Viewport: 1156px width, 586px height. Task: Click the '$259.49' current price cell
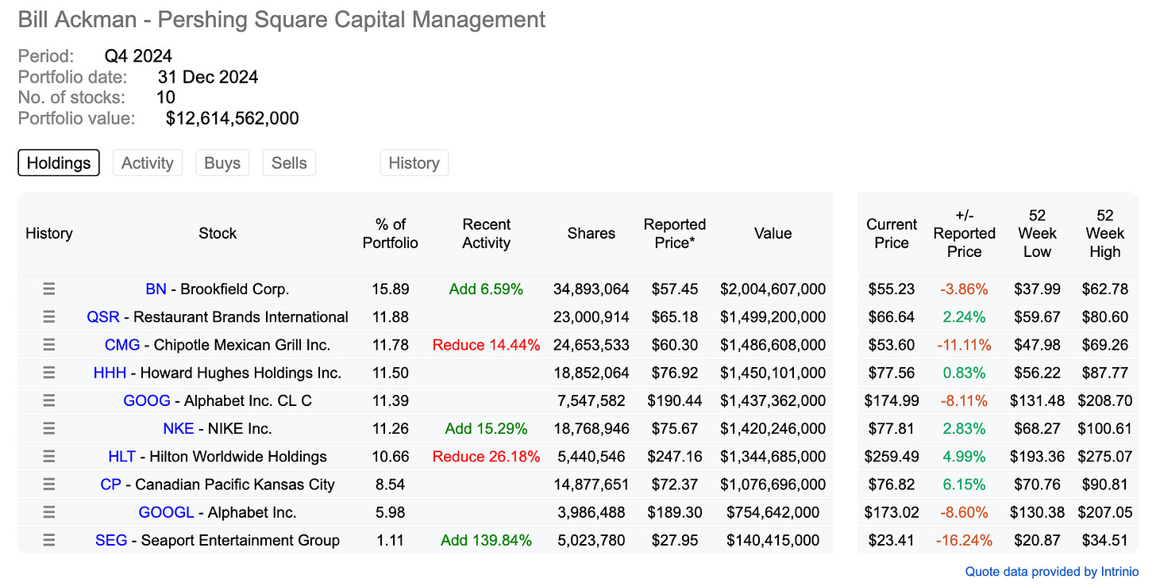coord(892,456)
